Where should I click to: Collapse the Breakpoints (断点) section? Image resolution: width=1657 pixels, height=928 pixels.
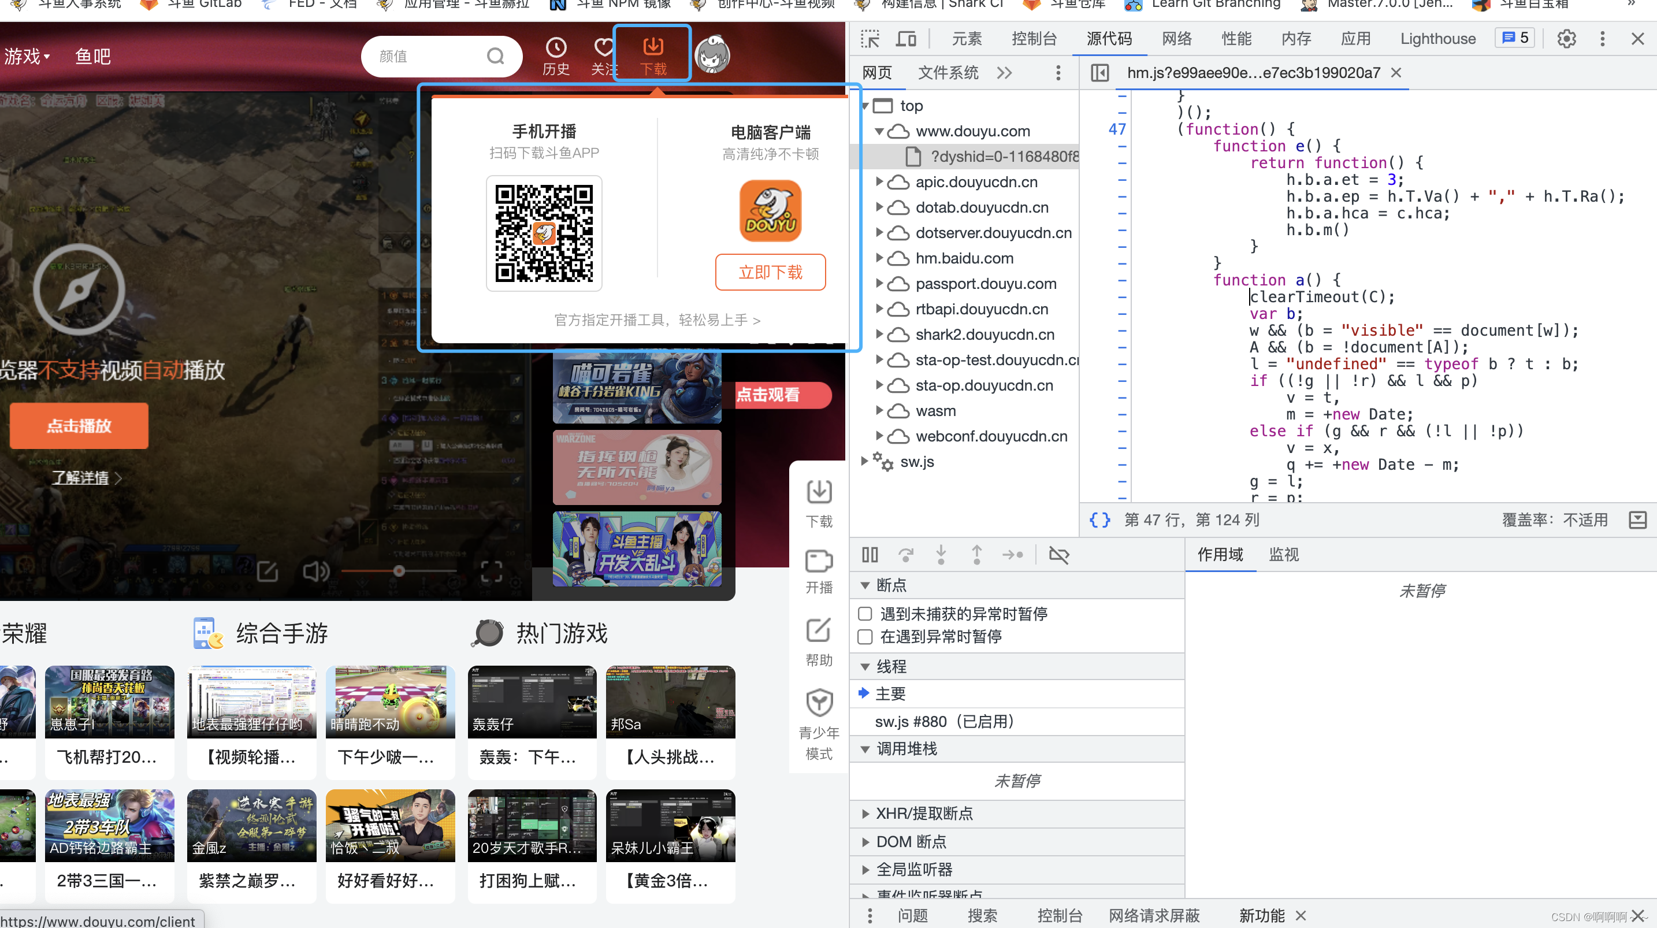pos(865,585)
